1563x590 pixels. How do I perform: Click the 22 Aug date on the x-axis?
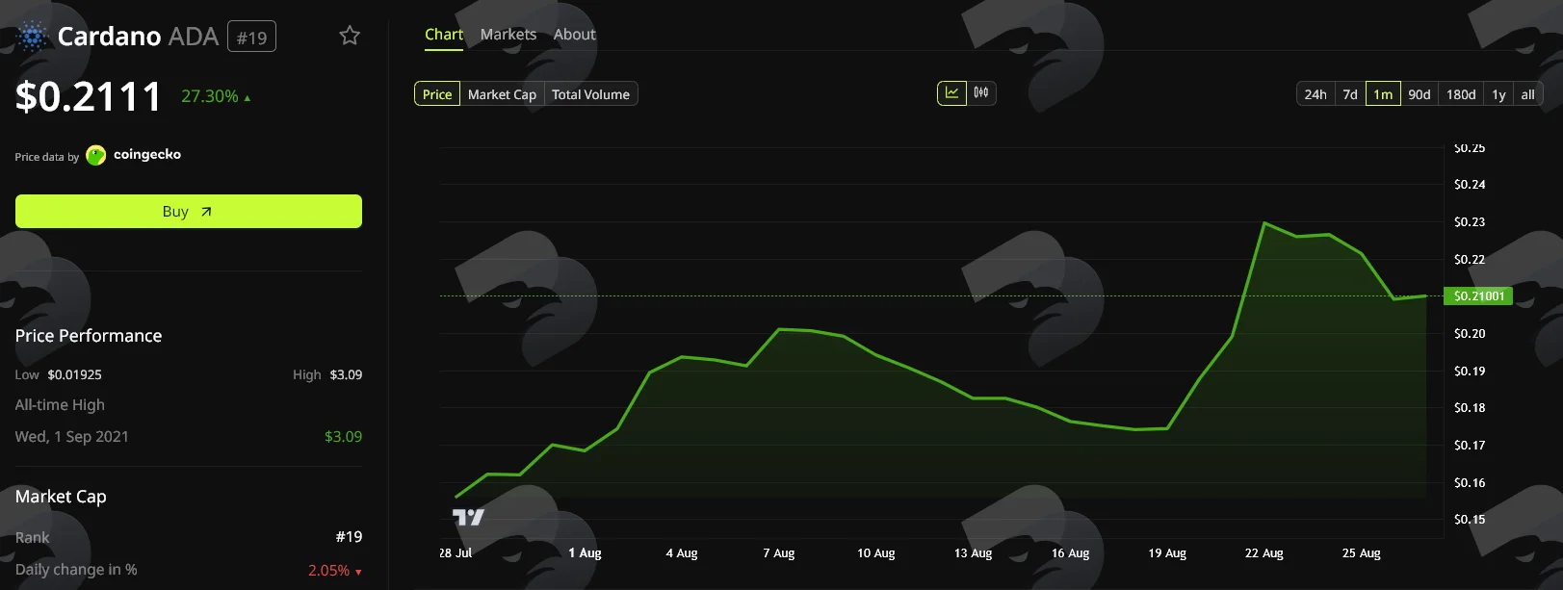[1264, 553]
